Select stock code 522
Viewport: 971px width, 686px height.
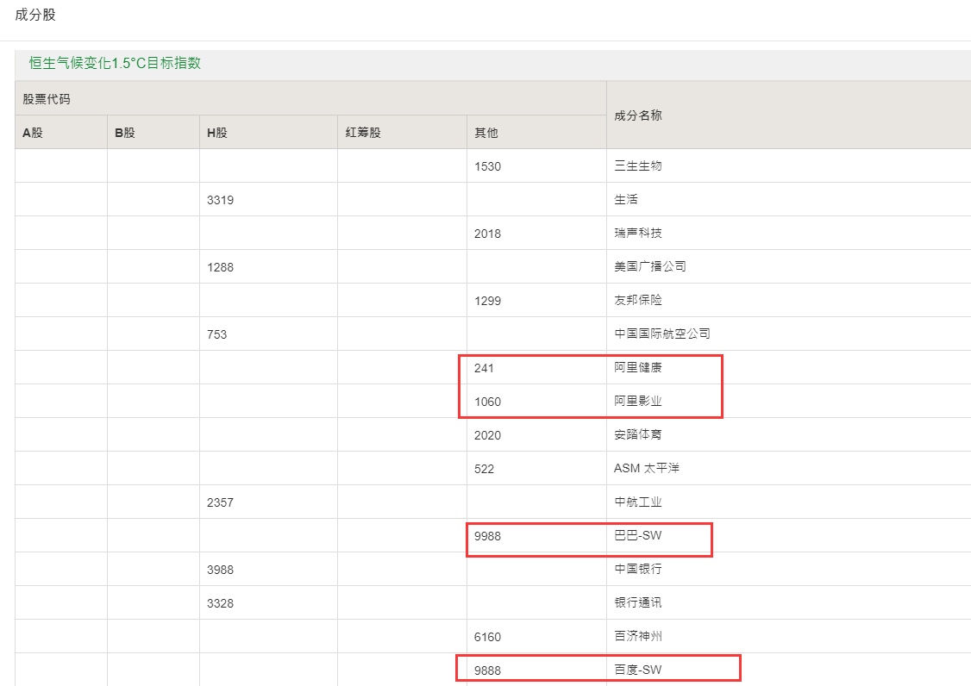pyautogui.click(x=485, y=470)
